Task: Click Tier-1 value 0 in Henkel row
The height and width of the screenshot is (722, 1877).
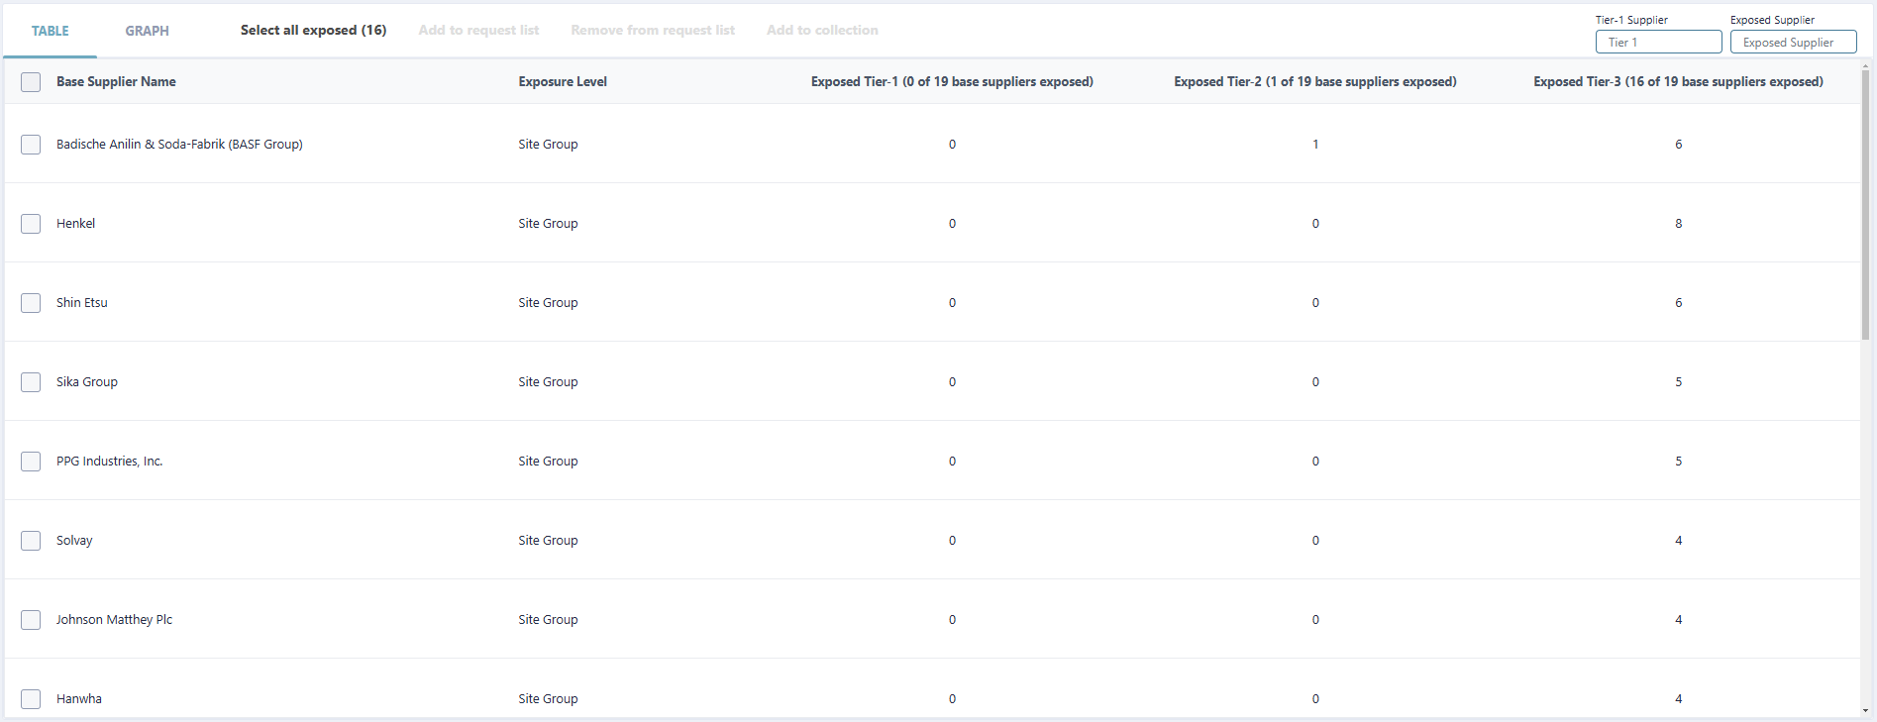Action: pos(952,224)
